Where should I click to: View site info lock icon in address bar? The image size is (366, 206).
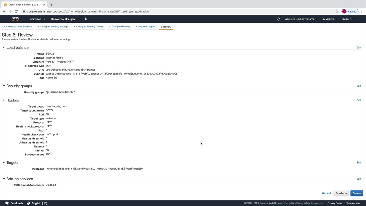(x=24, y=11)
